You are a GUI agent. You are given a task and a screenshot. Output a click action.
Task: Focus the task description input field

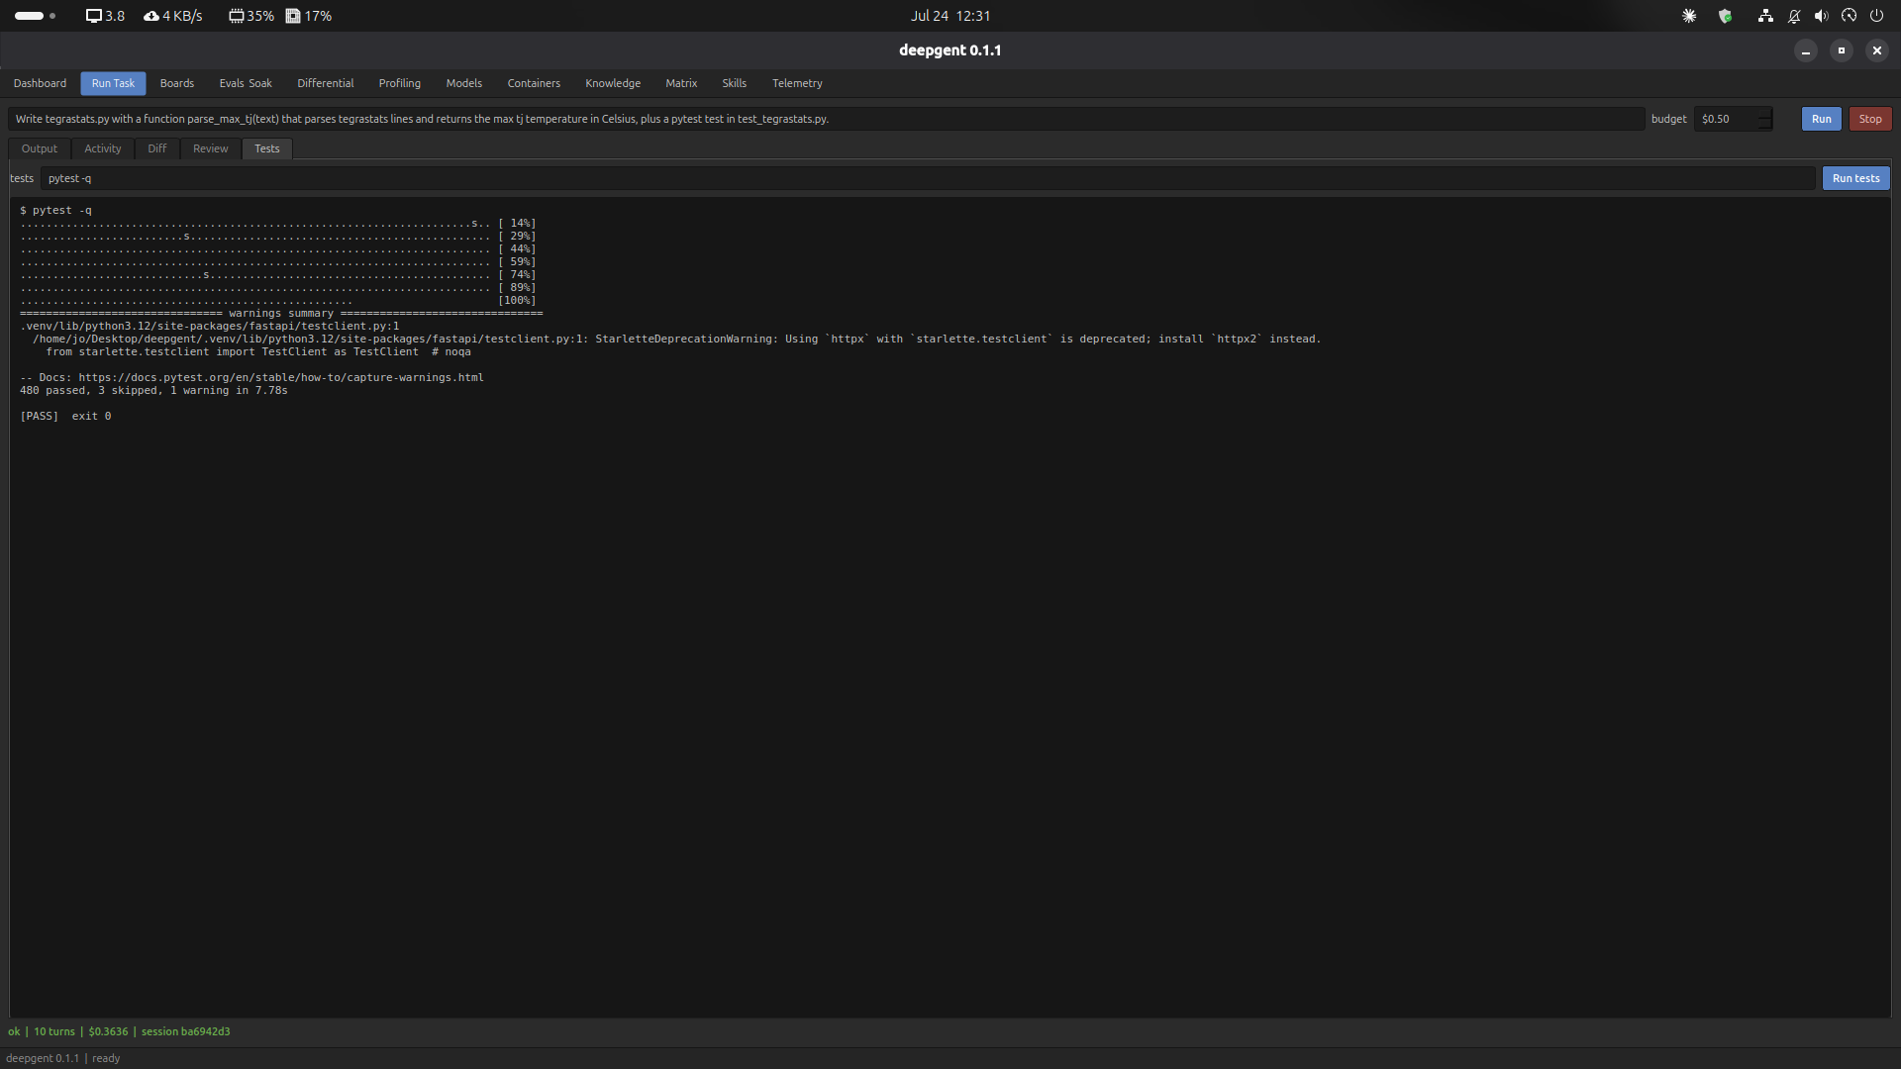click(x=827, y=119)
